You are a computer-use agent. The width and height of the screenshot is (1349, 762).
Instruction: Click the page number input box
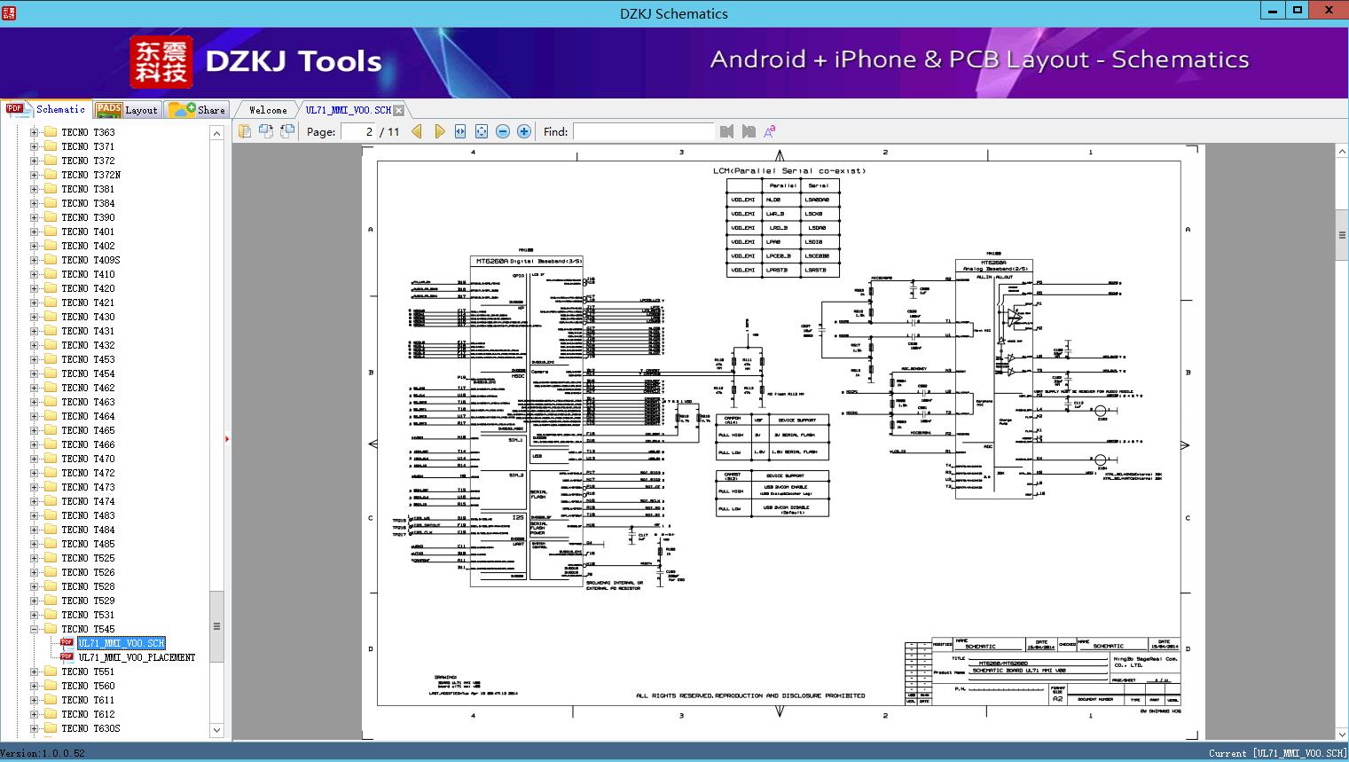357,131
